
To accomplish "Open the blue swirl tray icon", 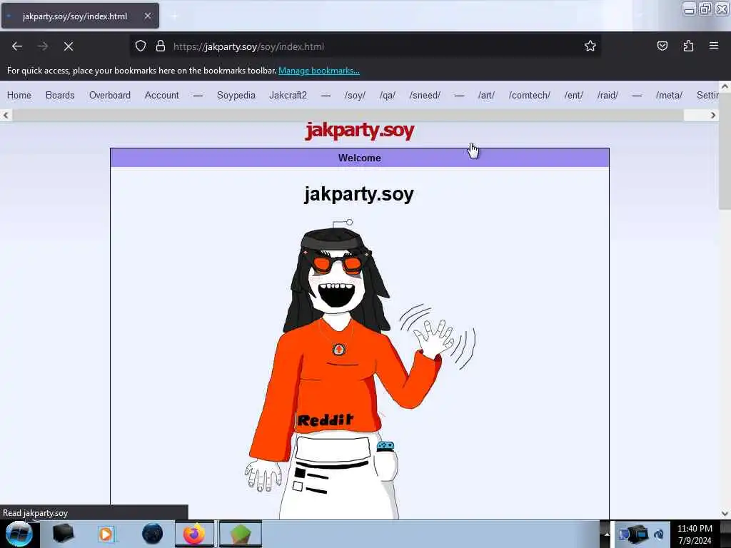I will tap(659, 534).
